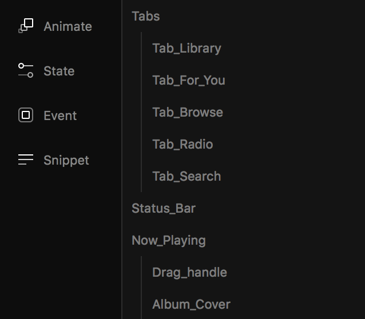This screenshot has width=365, height=319.
Task: Select the Tab_For_You layer
Action: point(189,80)
